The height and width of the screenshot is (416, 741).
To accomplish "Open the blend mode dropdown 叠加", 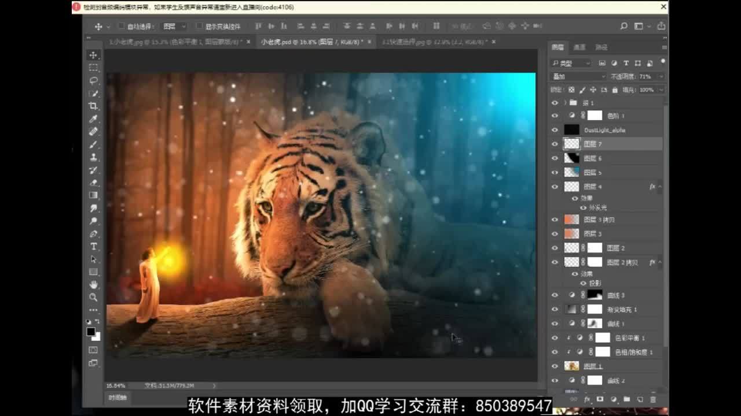I will point(578,76).
